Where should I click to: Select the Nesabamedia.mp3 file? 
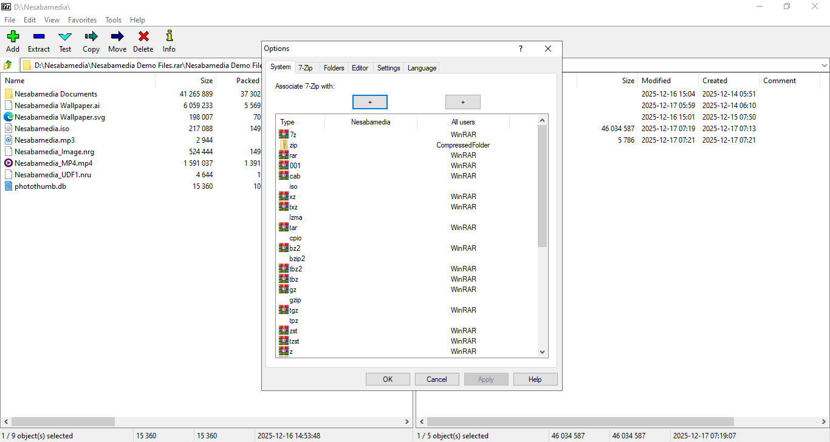44,140
